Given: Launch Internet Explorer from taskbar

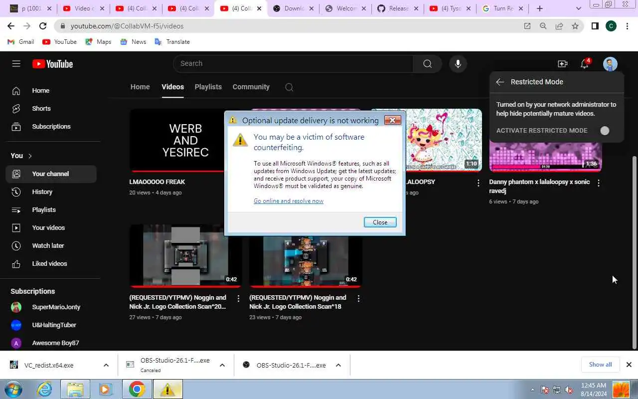Looking at the screenshot, I should click(45, 389).
